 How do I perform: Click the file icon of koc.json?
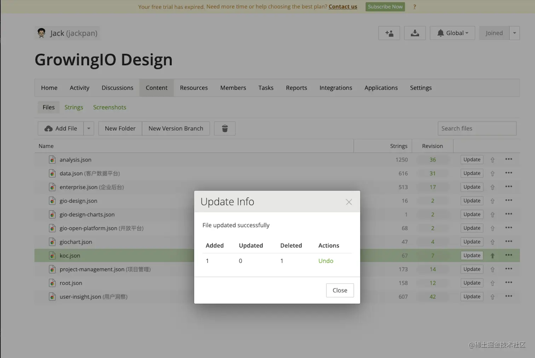(x=52, y=256)
